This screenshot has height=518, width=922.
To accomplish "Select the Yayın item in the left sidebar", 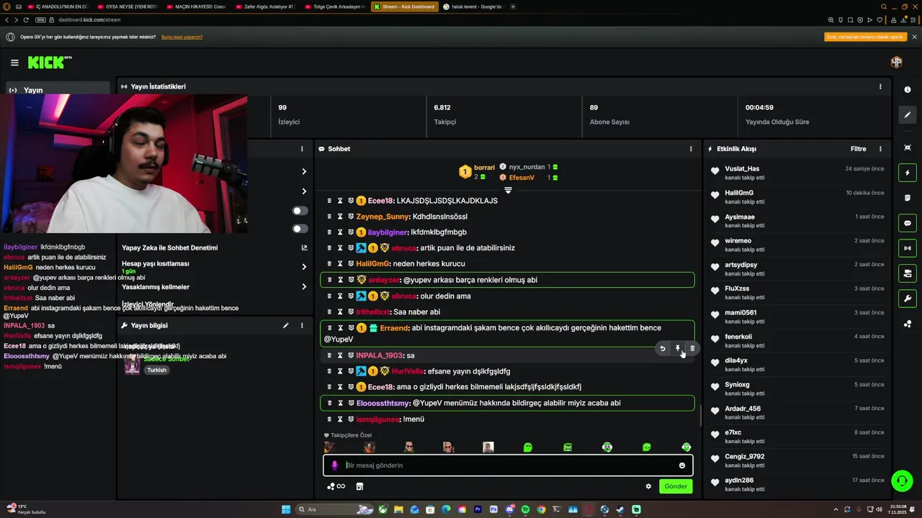I will pos(58,90).
